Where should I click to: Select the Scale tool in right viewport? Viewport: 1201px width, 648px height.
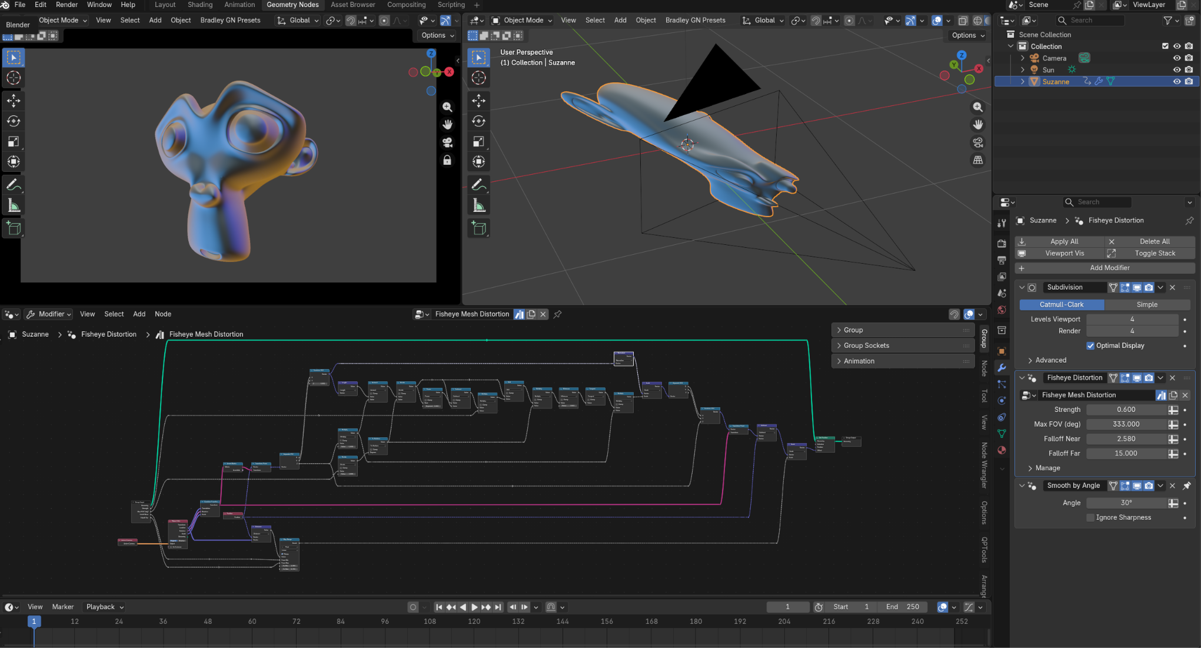[479, 141]
